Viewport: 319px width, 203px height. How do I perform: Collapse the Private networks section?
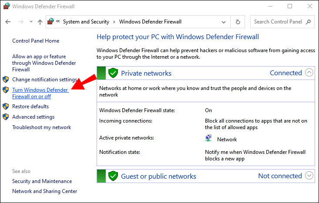pyautogui.click(x=309, y=73)
